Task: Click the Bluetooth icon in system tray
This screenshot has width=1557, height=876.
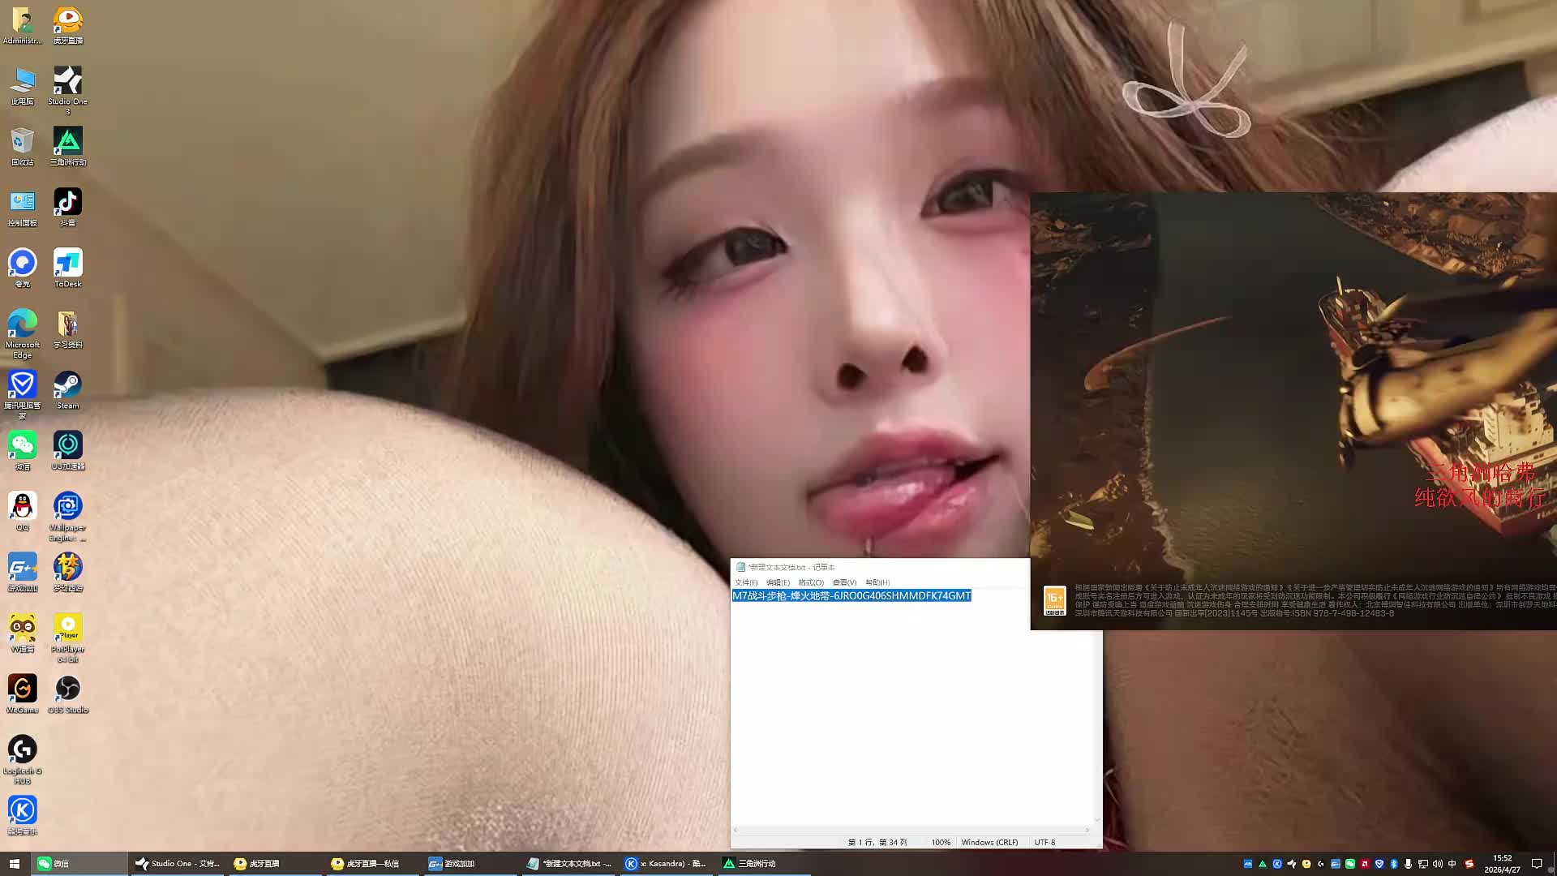Action: tap(1394, 864)
